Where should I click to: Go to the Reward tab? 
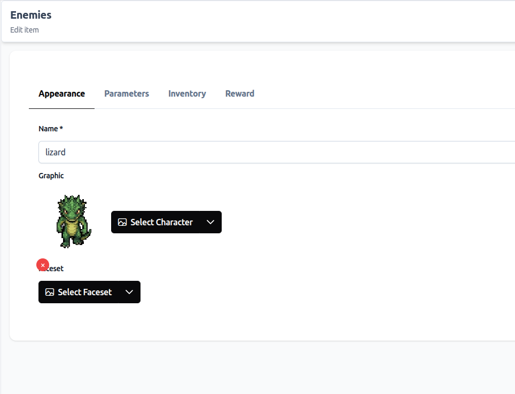(x=239, y=93)
